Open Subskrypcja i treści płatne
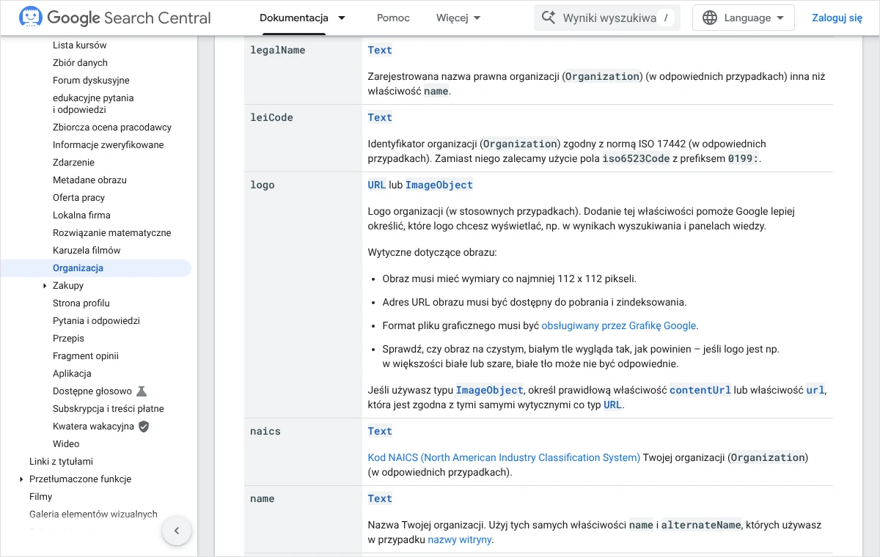This screenshot has width=880, height=557. point(109,408)
